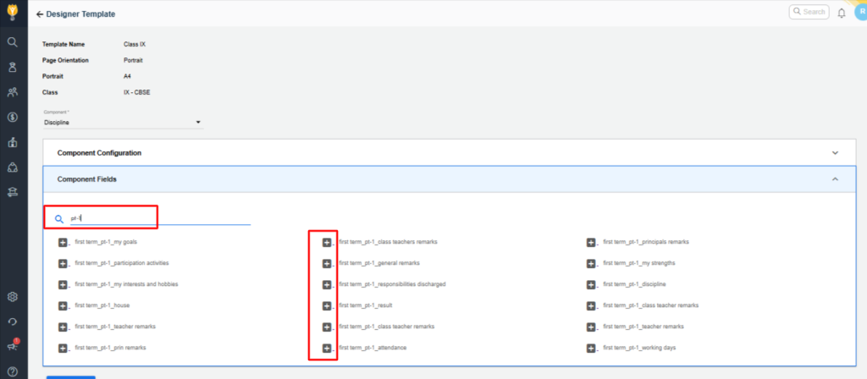Viewport: 867px width, 379px height.
Task: Open the fees dollar icon in sidebar
Action: click(13, 117)
